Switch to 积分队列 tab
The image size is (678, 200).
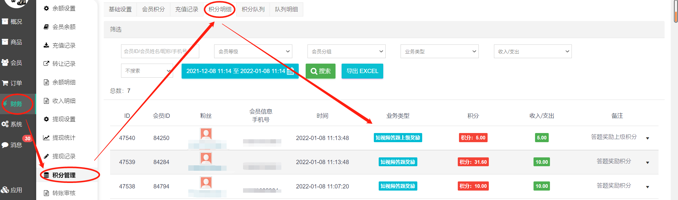tap(253, 9)
